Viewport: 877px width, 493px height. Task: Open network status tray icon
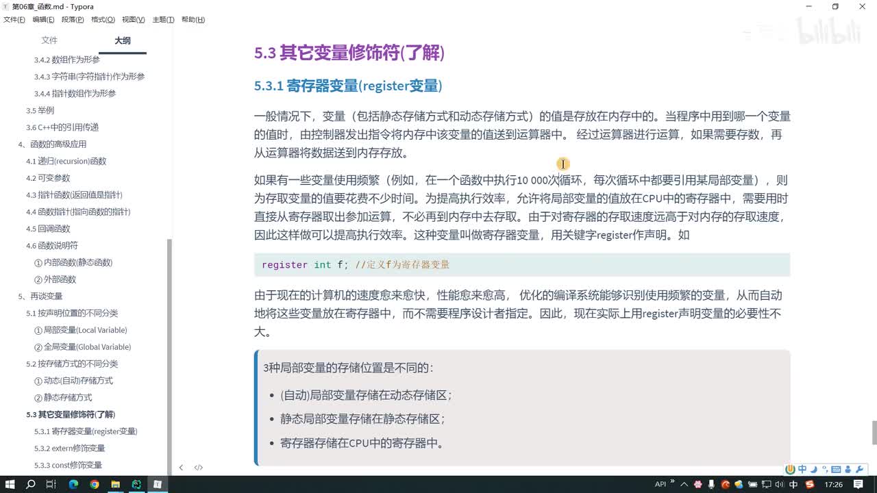[766, 484]
